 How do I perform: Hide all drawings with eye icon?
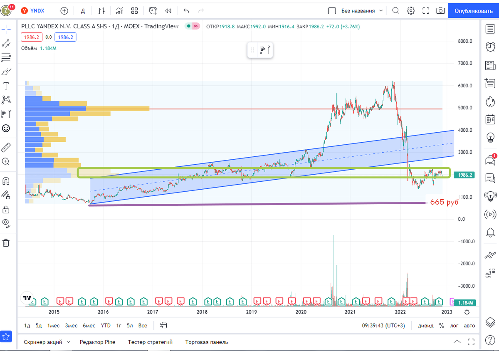tap(6, 223)
